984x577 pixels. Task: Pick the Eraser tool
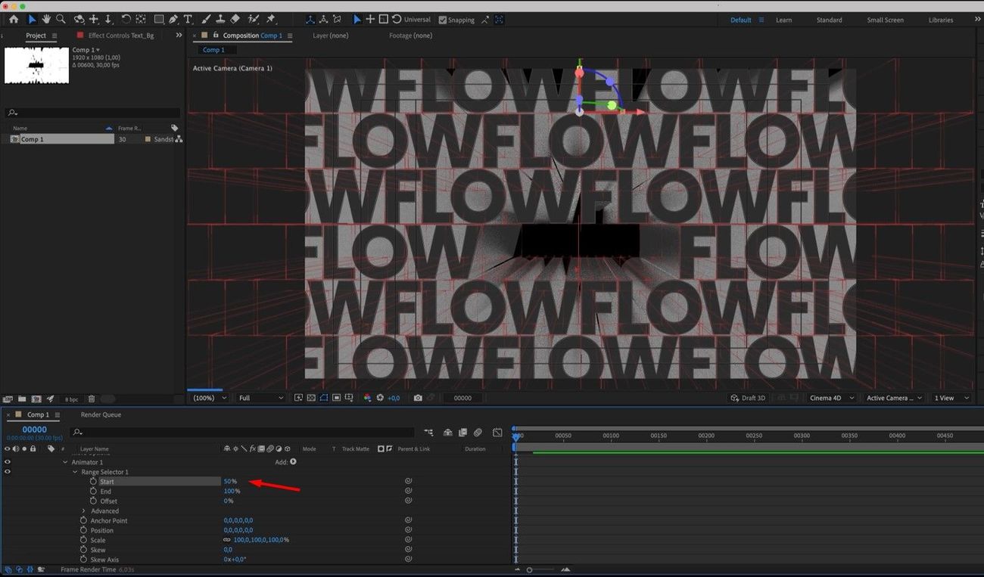coord(235,19)
